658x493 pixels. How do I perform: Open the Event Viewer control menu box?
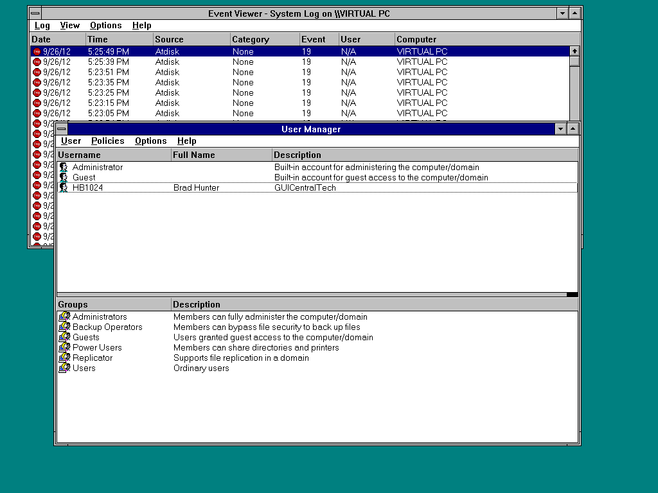[35, 13]
